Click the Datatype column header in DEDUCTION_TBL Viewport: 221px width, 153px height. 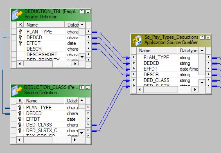click(x=72, y=25)
